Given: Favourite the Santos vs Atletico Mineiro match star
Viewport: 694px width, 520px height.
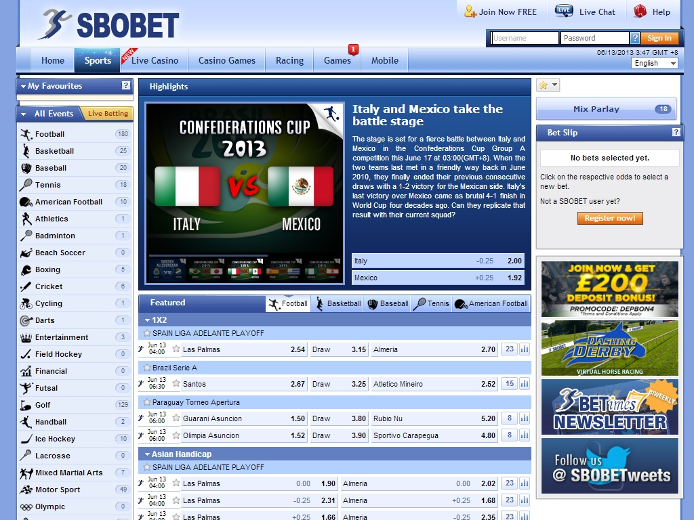Looking at the screenshot, I should [176, 383].
